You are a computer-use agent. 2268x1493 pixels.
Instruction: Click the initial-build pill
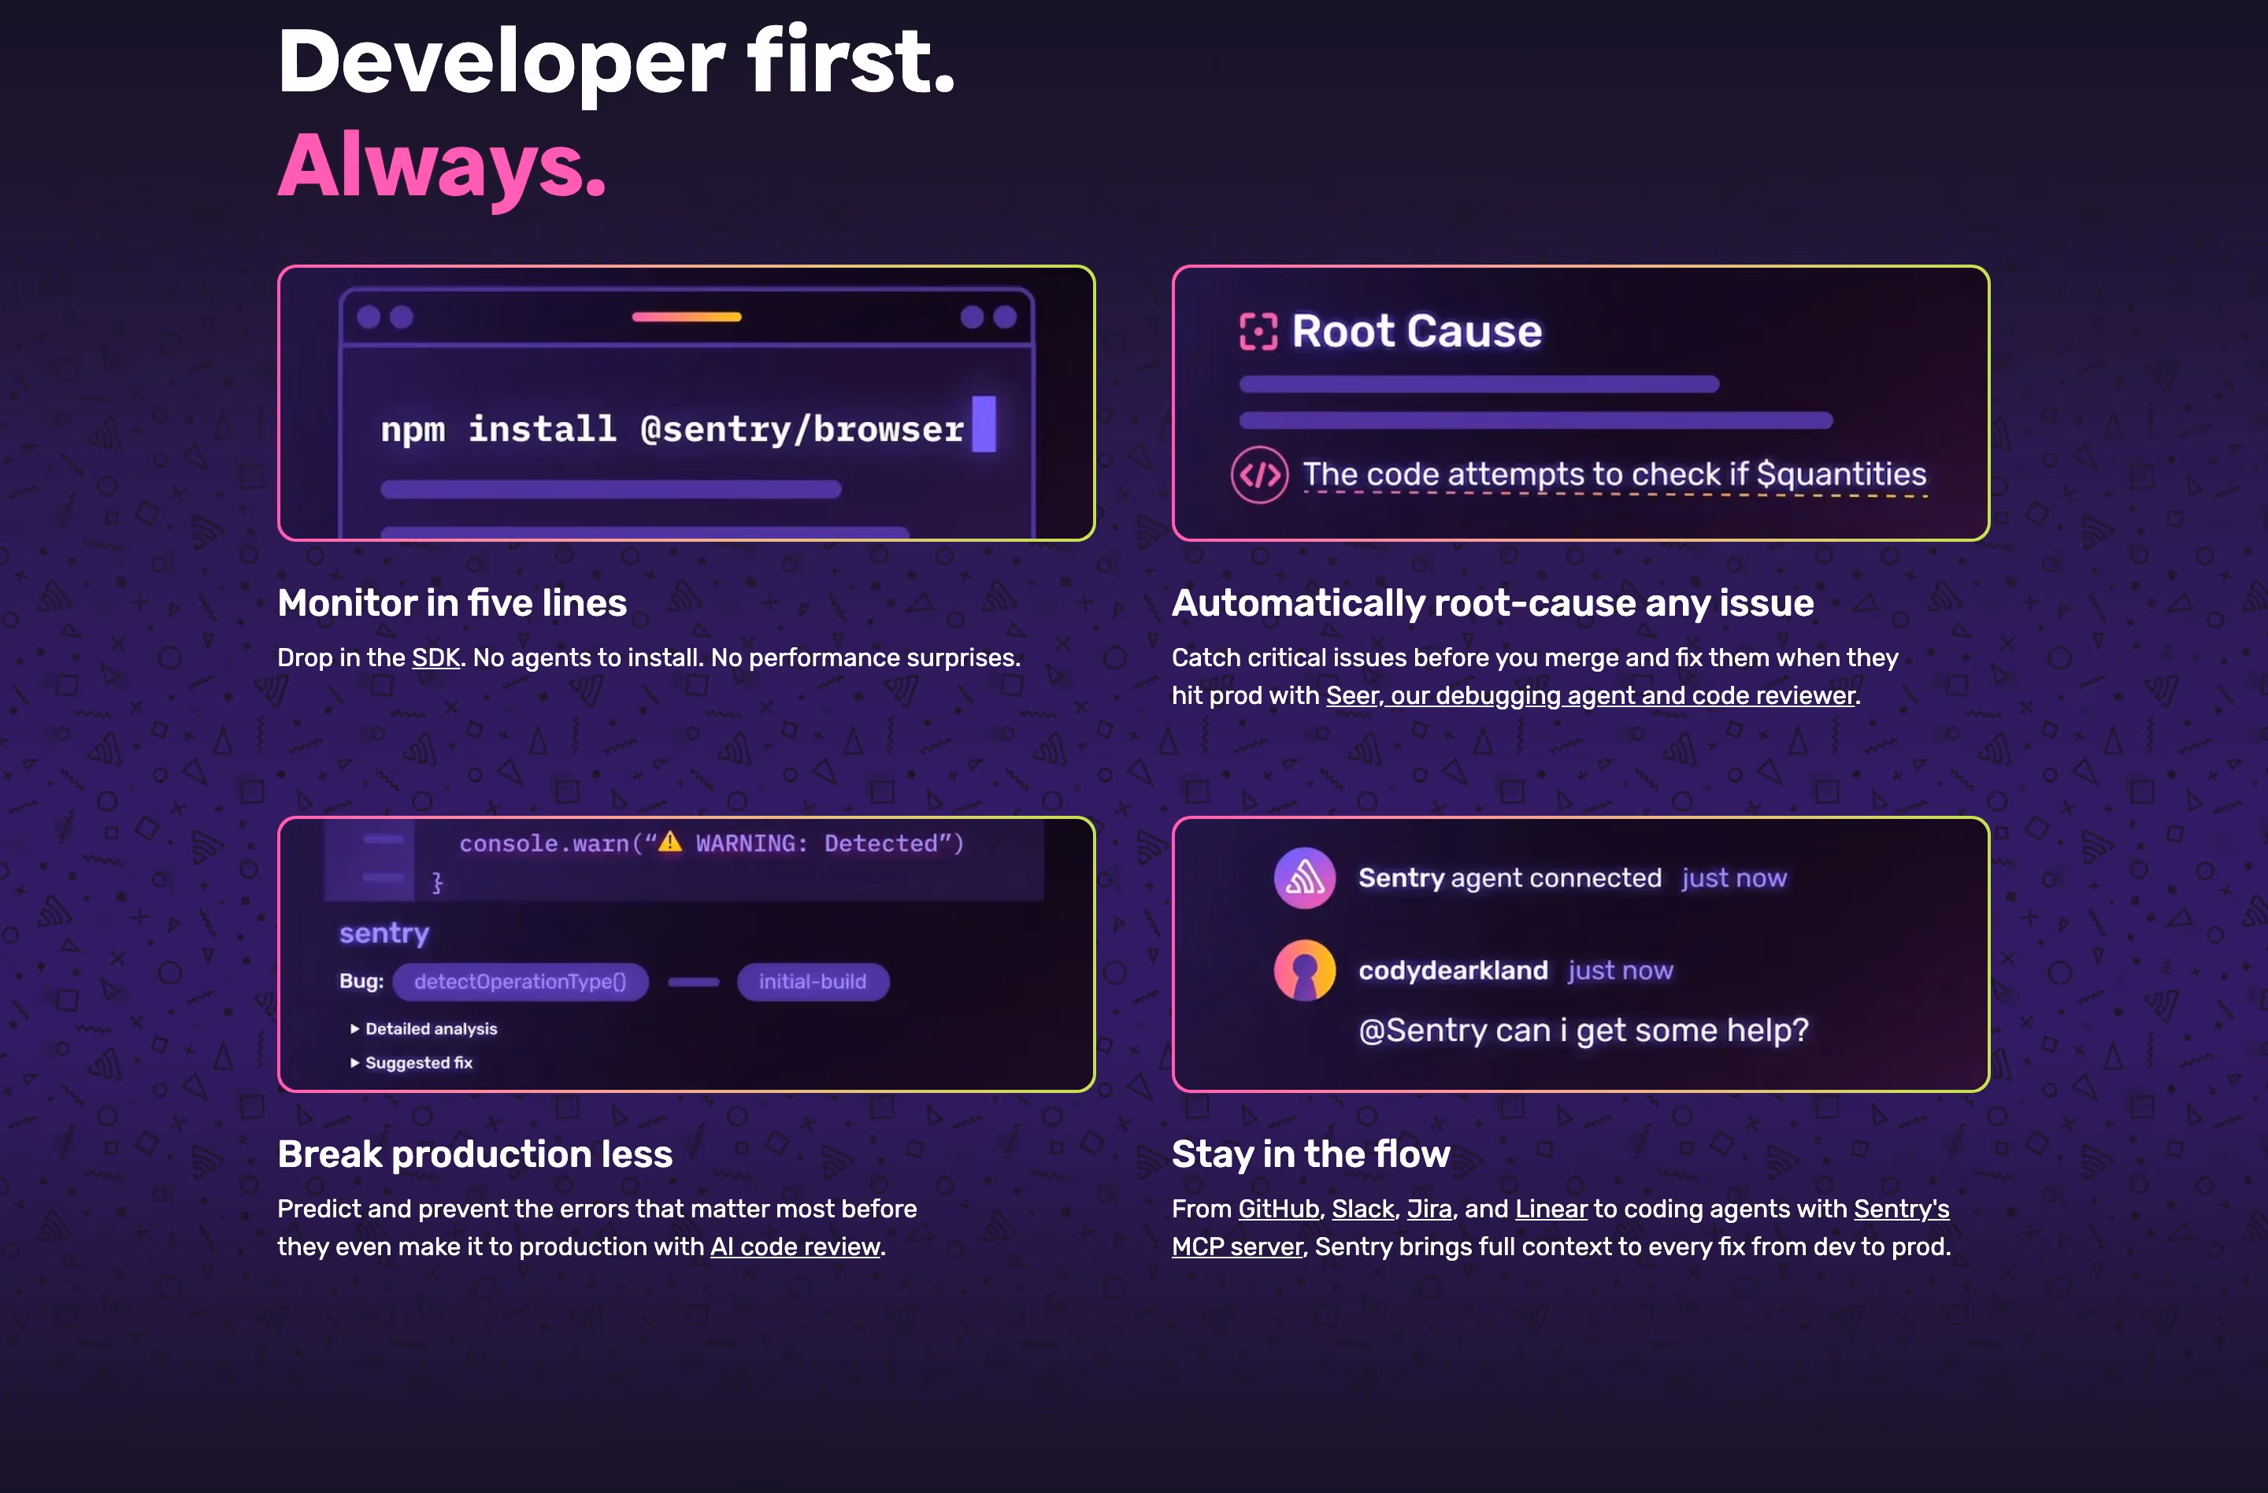(813, 981)
